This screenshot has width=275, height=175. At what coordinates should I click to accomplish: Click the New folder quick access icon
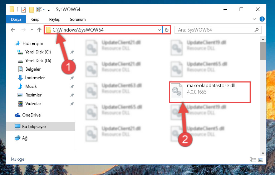[31, 9]
